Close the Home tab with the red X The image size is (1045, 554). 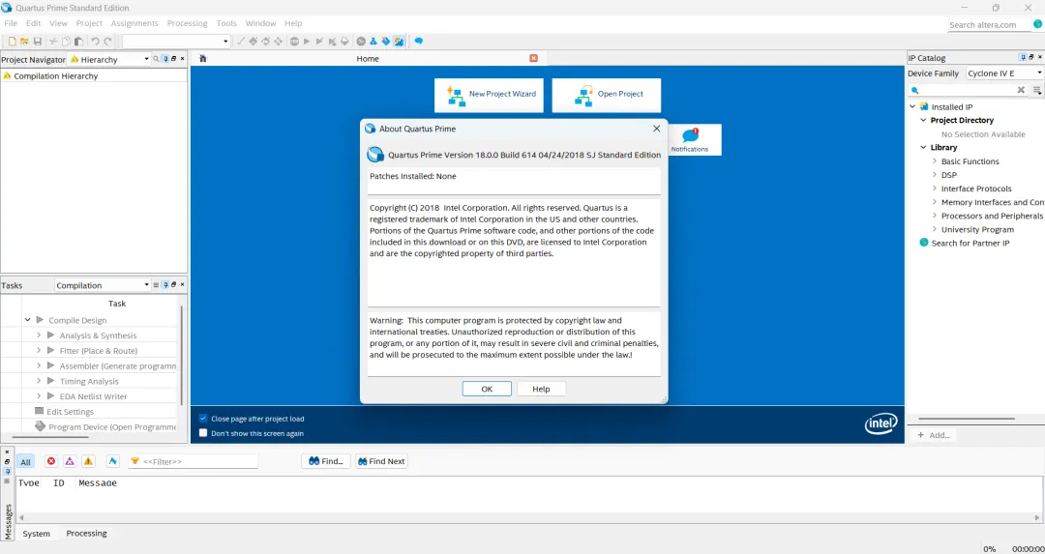pos(533,59)
